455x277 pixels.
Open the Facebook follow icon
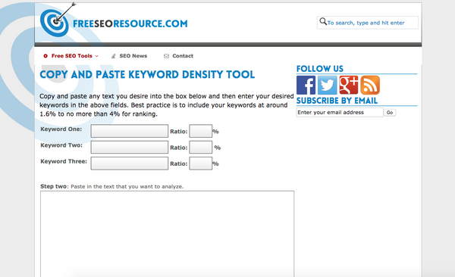click(x=306, y=86)
